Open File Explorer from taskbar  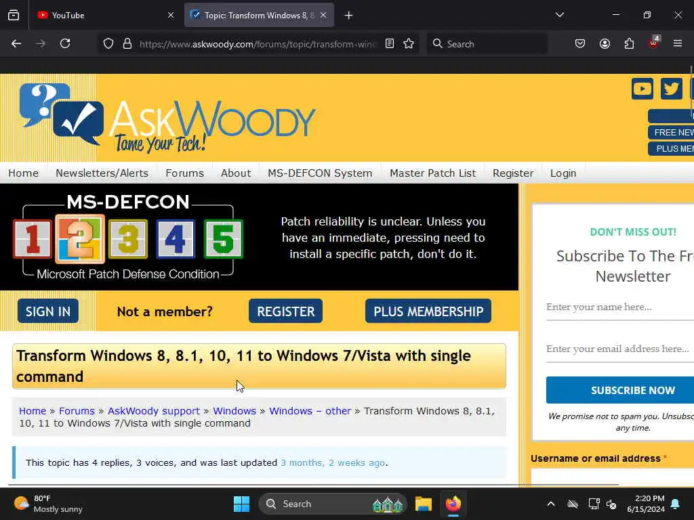[x=423, y=504]
